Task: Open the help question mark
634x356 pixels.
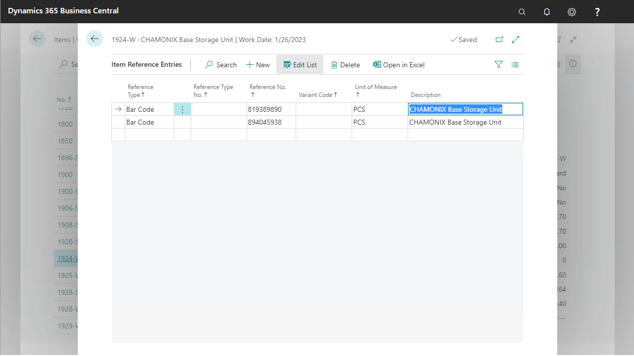Action: (597, 12)
